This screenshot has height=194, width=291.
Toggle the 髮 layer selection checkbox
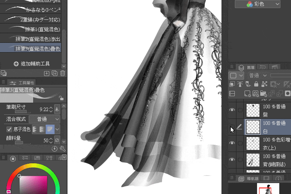(240, 110)
